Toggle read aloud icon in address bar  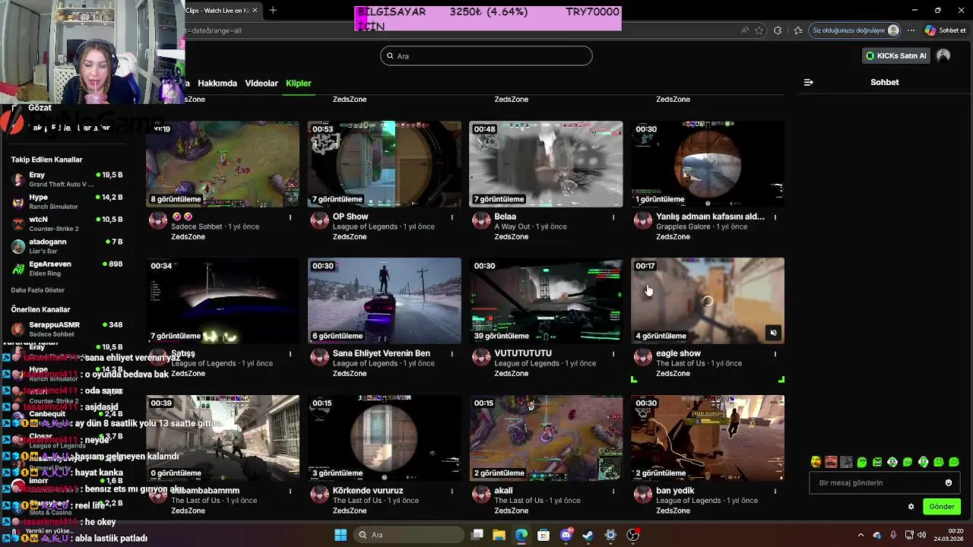coord(745,30)
